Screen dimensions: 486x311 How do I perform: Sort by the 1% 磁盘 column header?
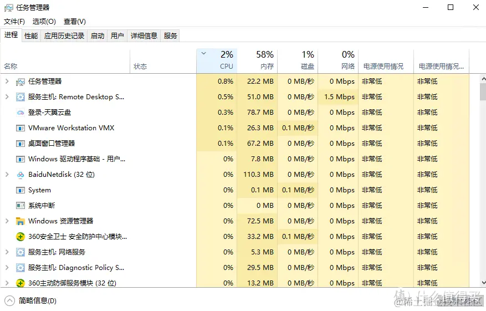coord(298,61)
